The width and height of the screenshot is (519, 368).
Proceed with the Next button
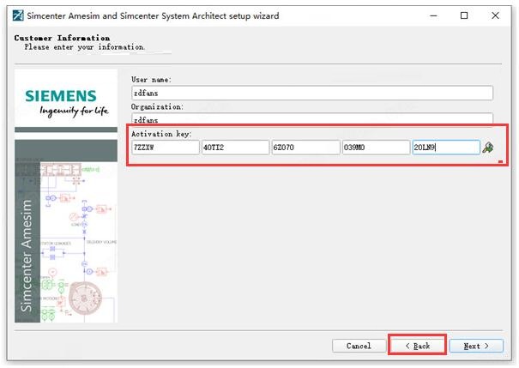pyautogui.click(x=476, y=346)
